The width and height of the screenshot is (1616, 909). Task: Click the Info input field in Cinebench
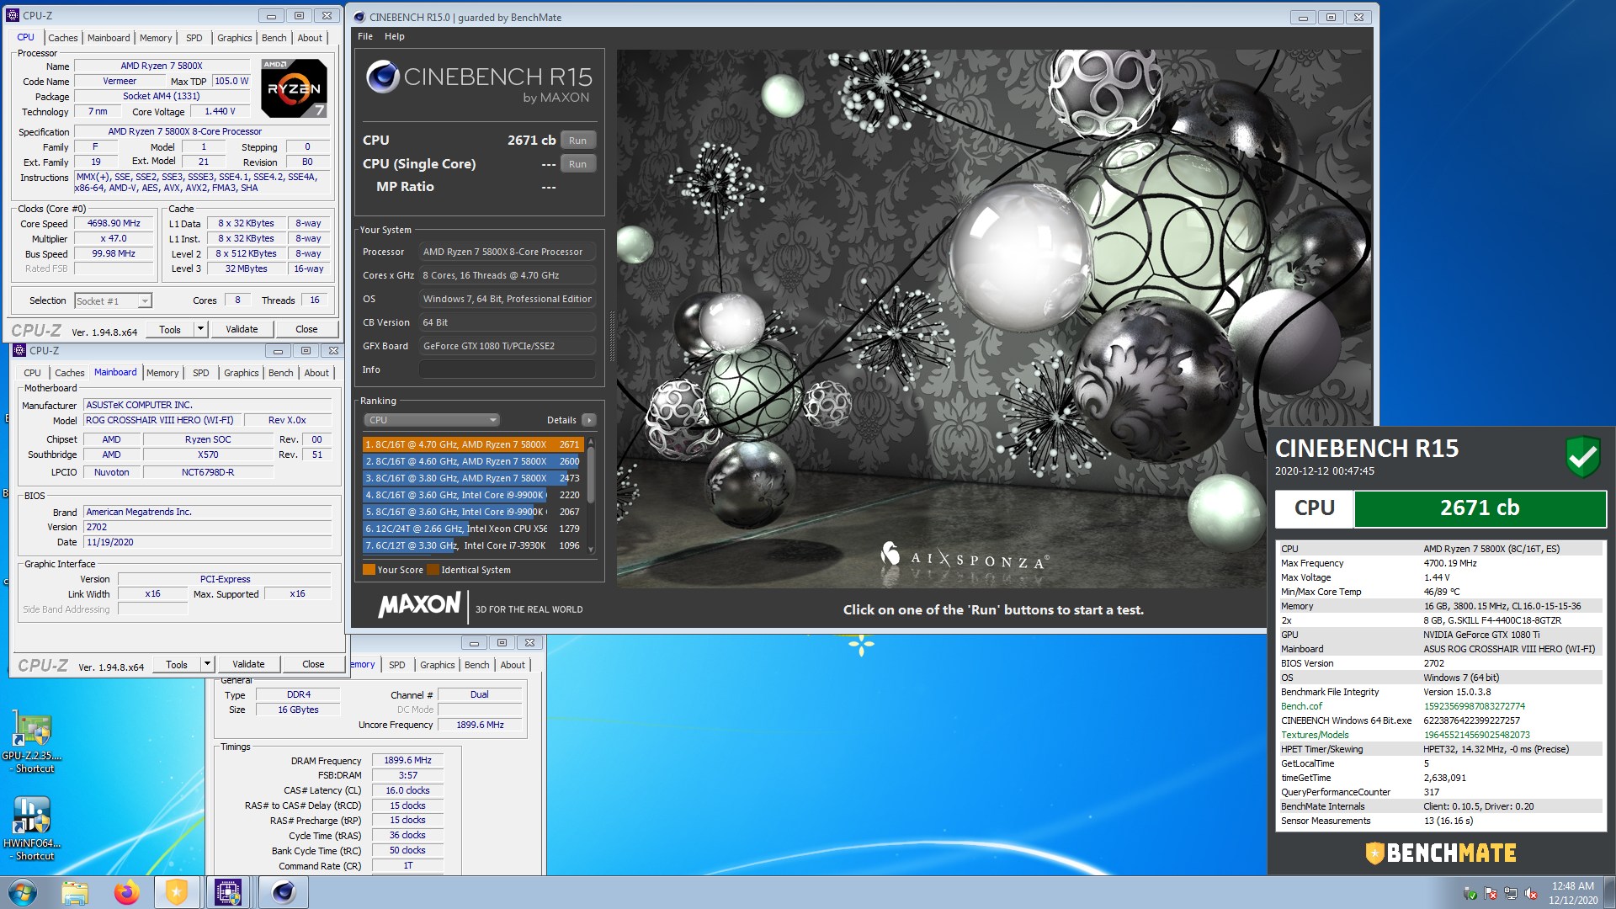[508, 369]
